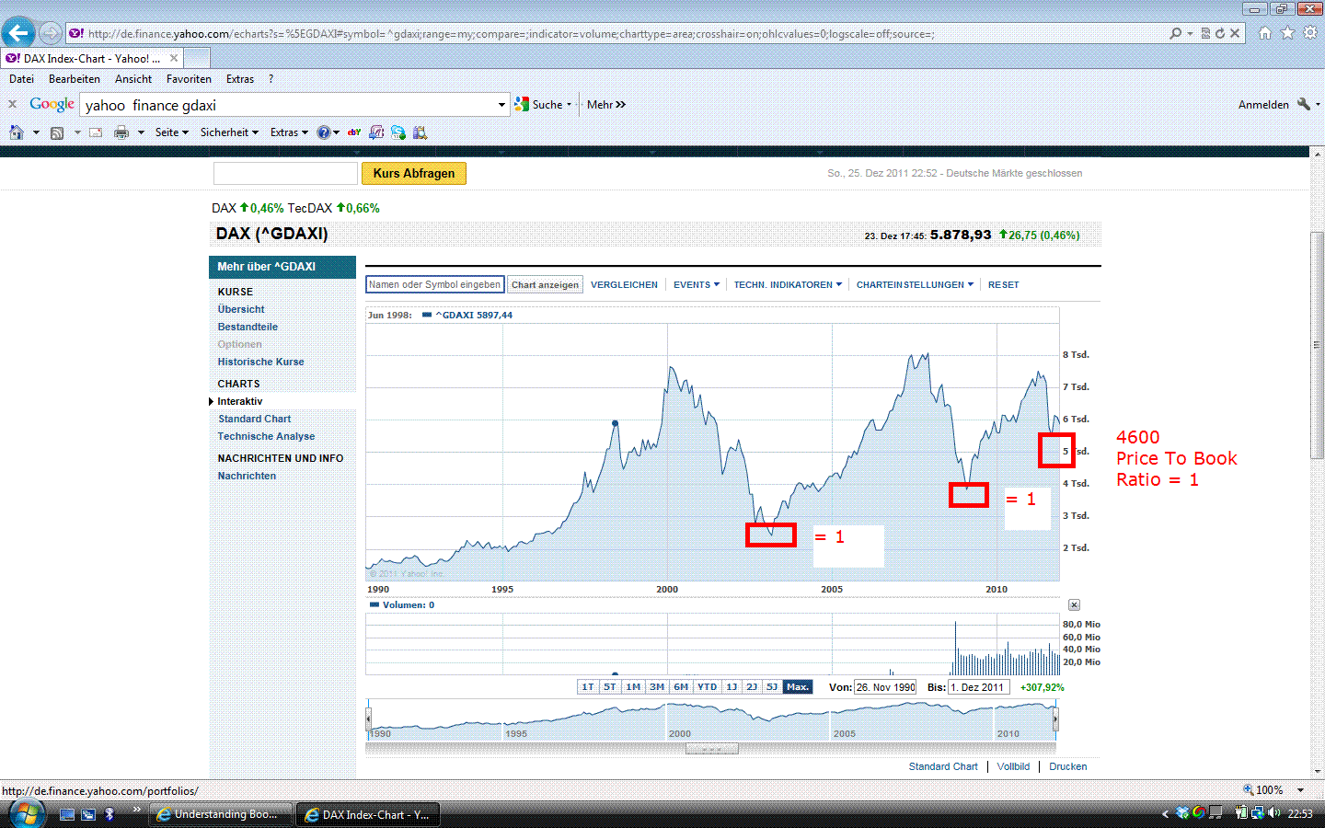
Task: Click the symbol input field 'Namen oder Symbol eingeben'
Action: pos(434,285)
